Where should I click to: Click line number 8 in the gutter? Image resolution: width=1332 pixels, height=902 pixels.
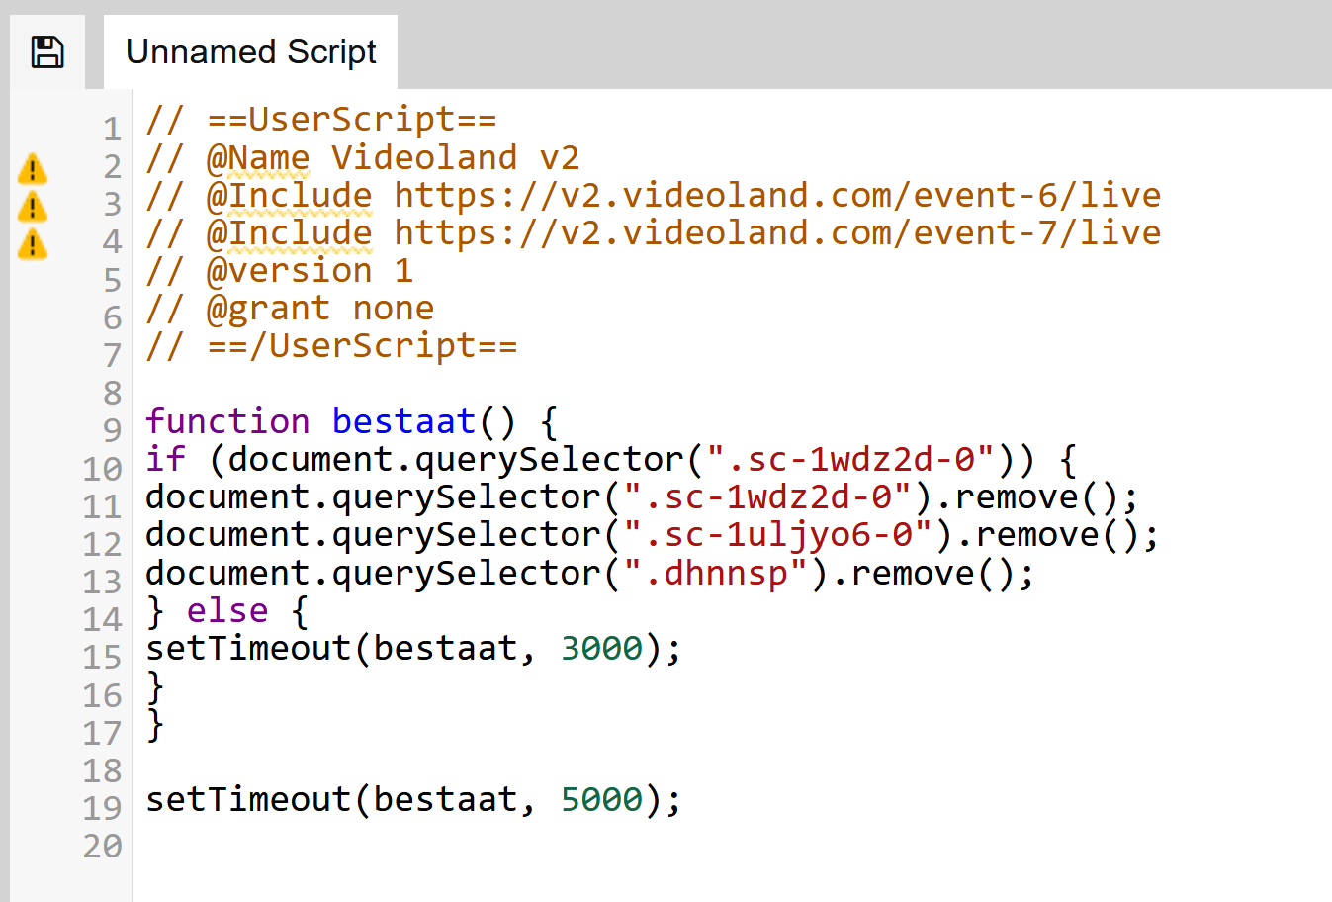click(x=112, y=393)
